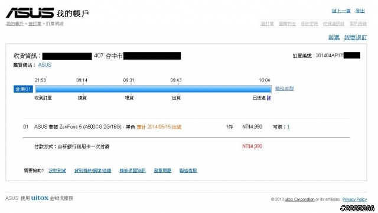
Task: Open 常用連結 menu item
Action: click(x=358, y=24)
